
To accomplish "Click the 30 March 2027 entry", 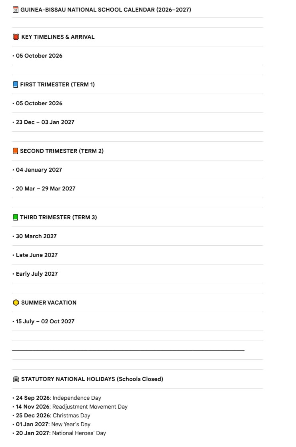I will point(36,236).
